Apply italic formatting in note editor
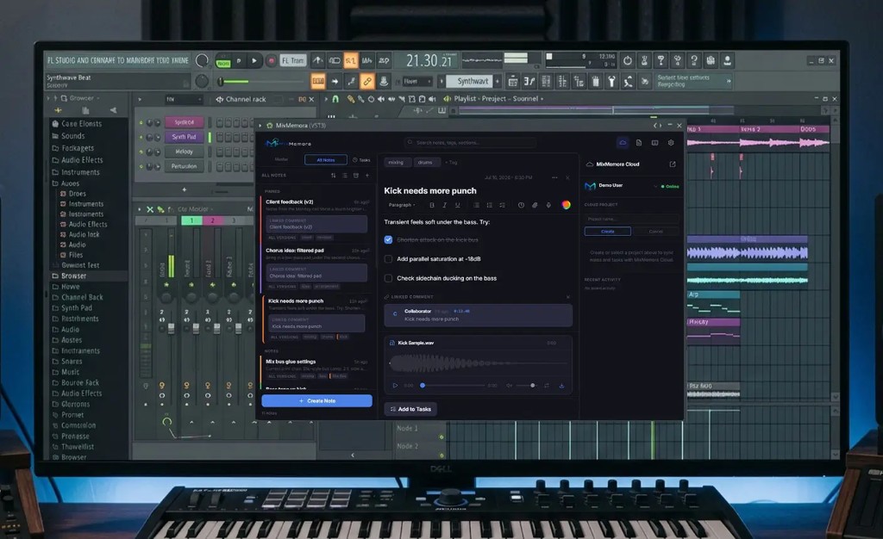Screen dimensions: 883x539 (444, 205)
